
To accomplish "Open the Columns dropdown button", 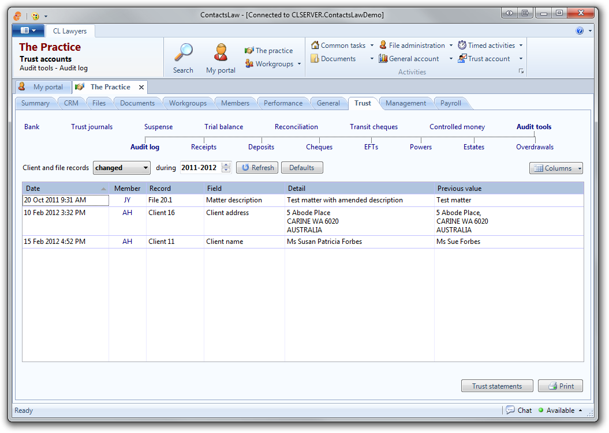I will tap(556, 168).
